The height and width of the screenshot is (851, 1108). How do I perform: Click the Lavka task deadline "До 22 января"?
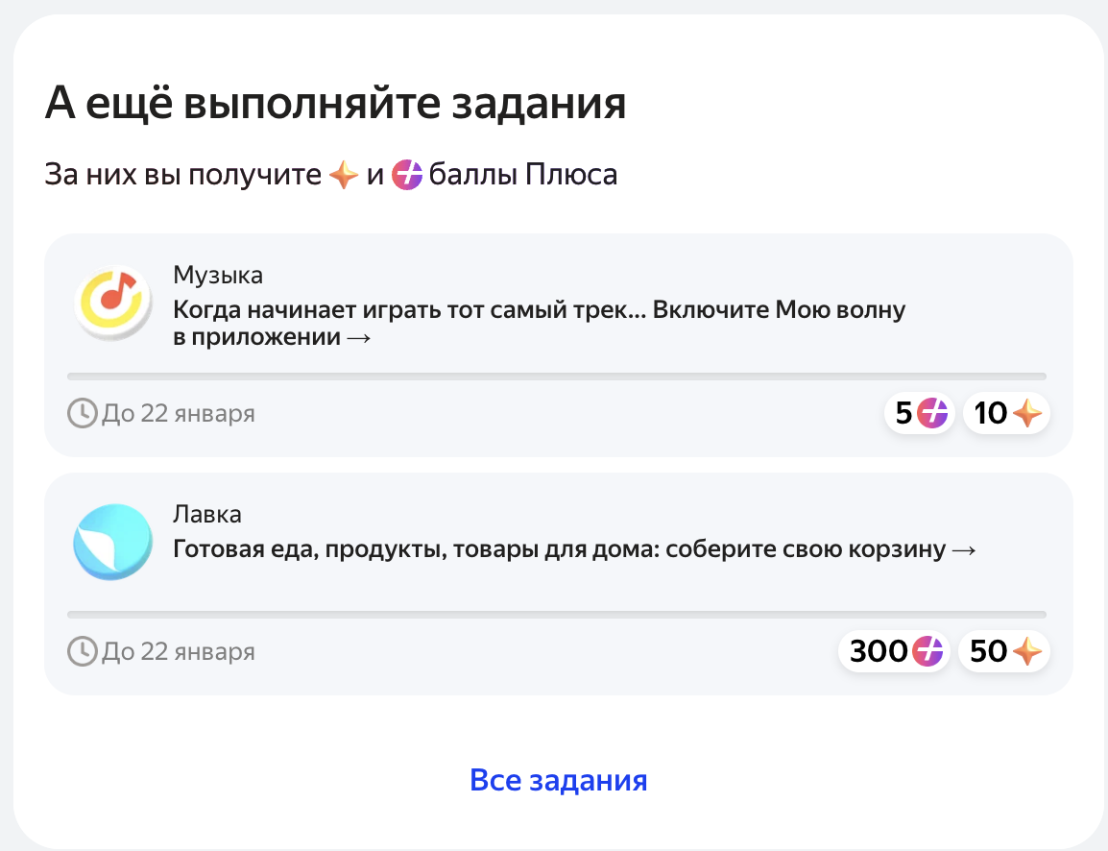tap(178, 651)
